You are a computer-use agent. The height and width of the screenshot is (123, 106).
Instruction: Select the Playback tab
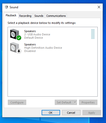(11, 15)
